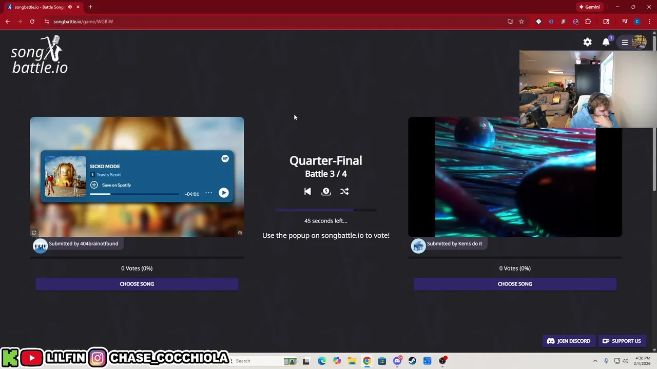Click the Save on Spotify plus icon
657x369 pixels.
[94, 184]
